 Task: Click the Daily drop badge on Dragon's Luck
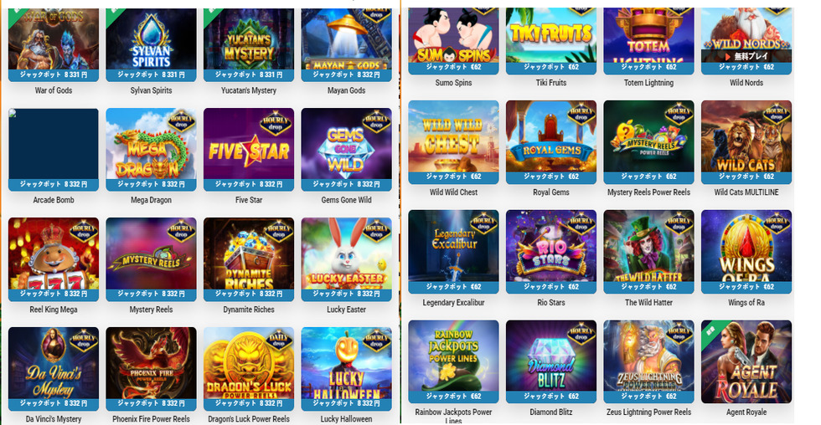[x=278, y=341]
